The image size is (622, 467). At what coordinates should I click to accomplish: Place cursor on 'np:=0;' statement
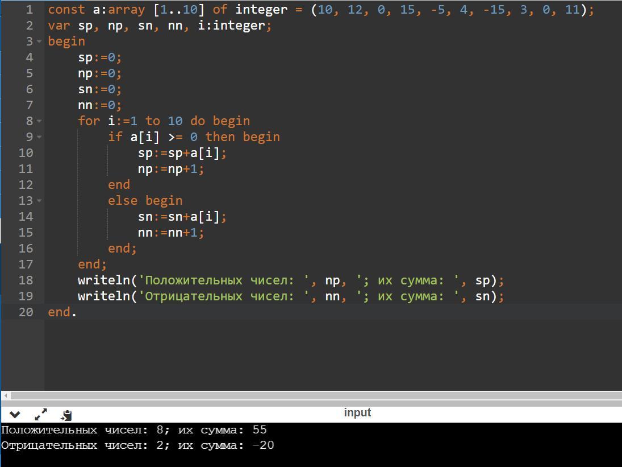click(99, 73)
